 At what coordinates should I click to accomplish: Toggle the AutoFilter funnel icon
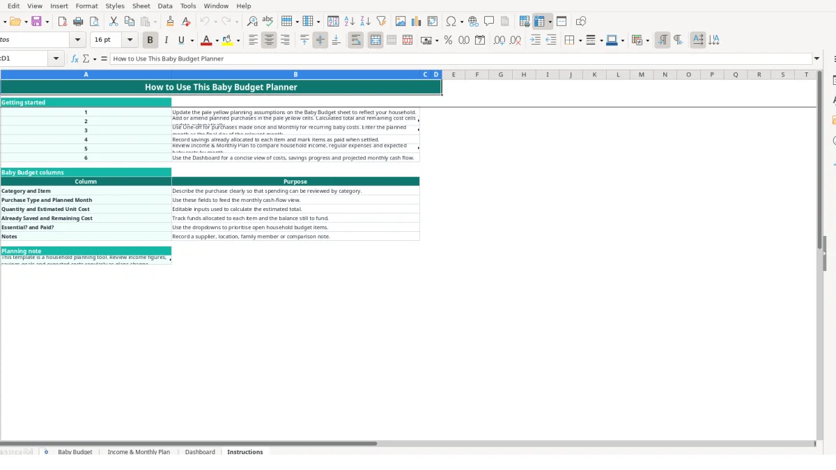381,22
